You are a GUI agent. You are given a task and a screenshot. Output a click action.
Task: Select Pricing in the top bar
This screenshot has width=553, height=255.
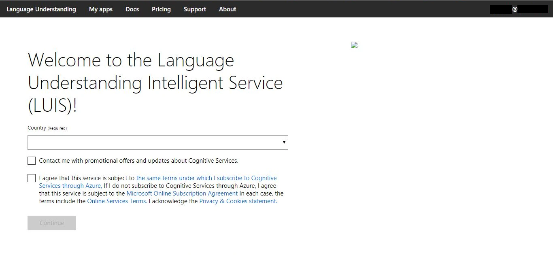(x=161, y=9)
